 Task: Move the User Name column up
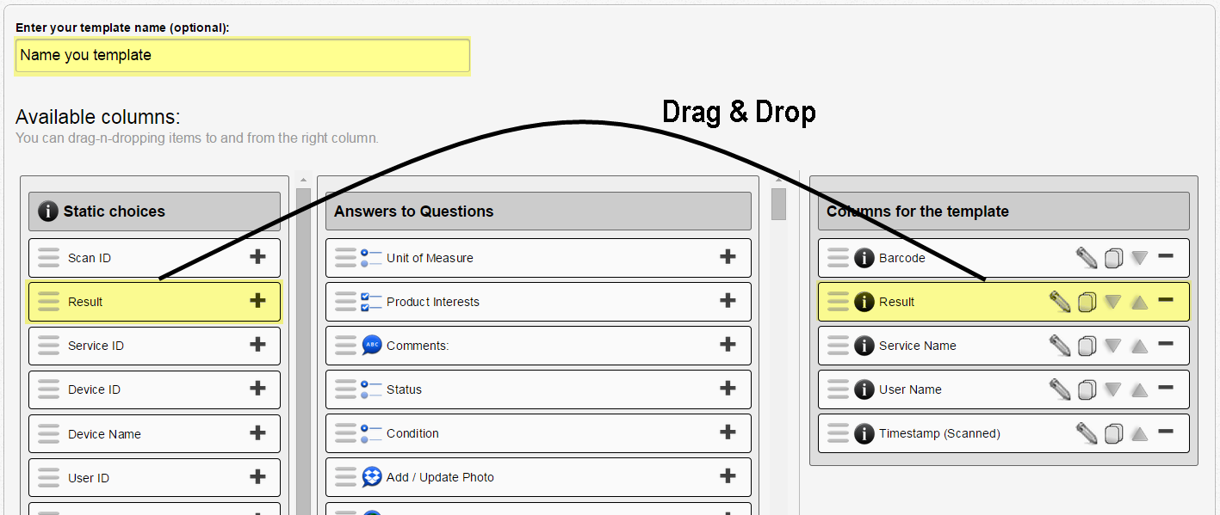point(1140,389)
